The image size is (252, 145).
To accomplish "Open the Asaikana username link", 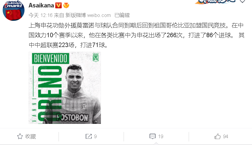I will point(41,5).
